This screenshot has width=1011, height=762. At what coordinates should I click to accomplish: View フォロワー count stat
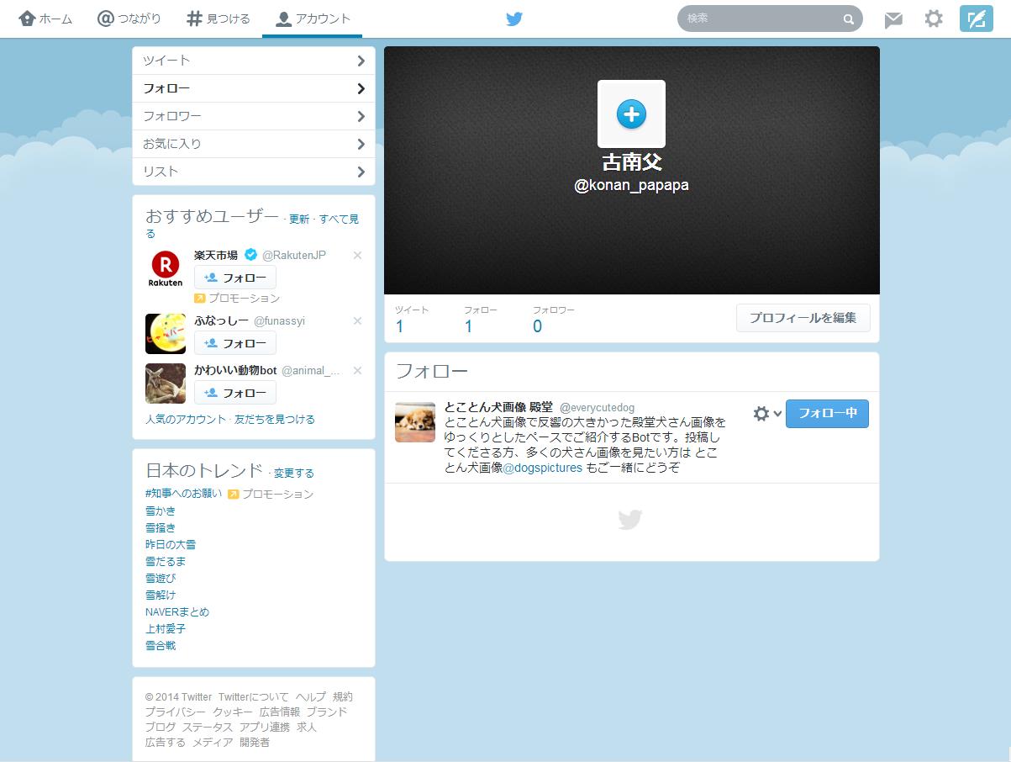pyautogui.click(x=554, y=320)
